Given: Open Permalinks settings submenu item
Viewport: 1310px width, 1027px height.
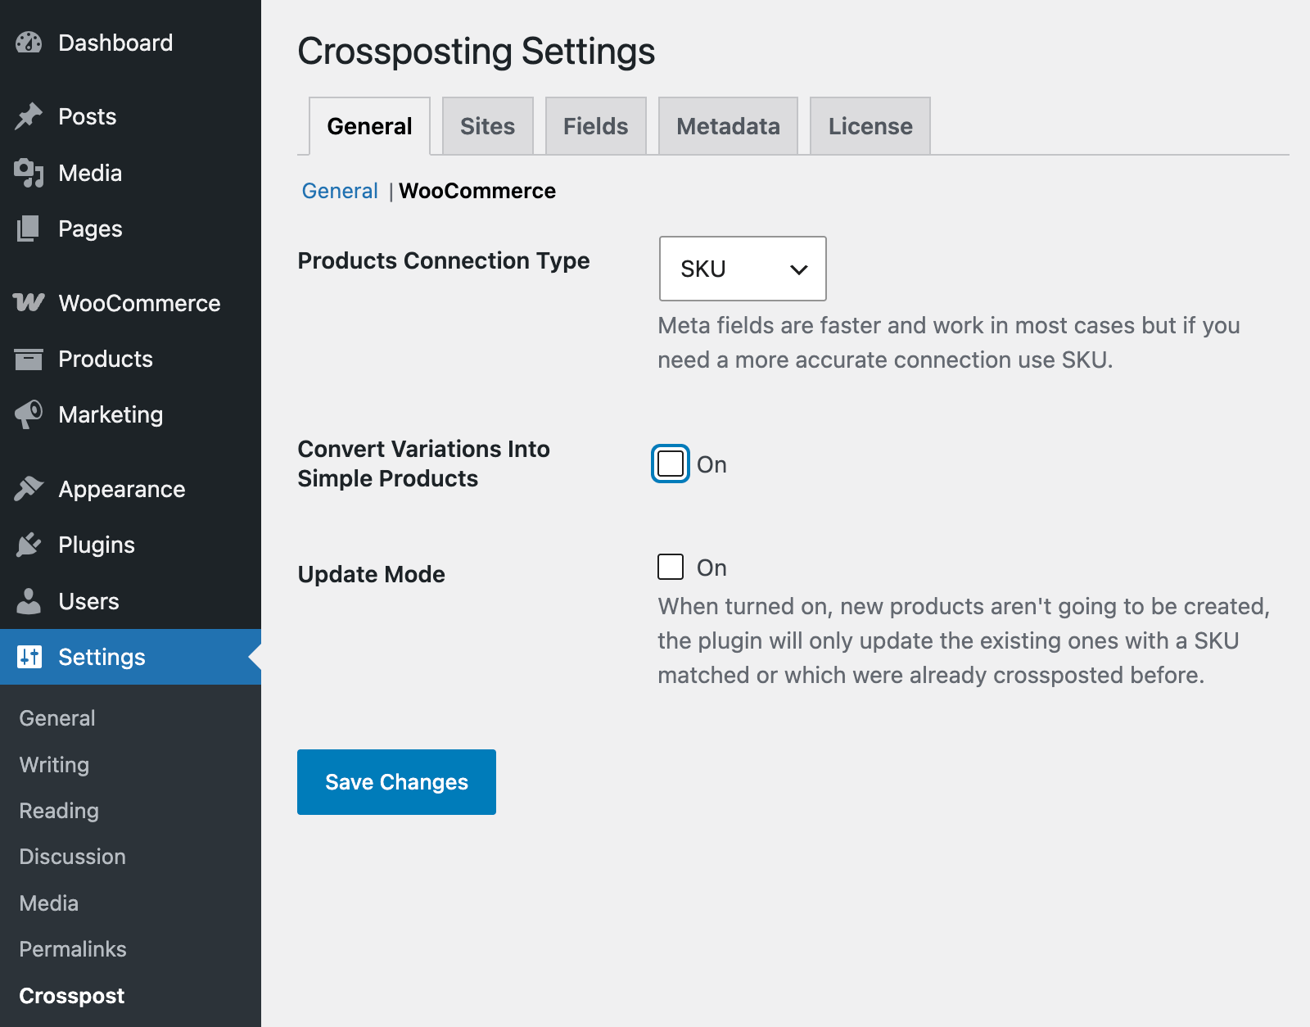Looking at the screenshot, I should (73, 949).
